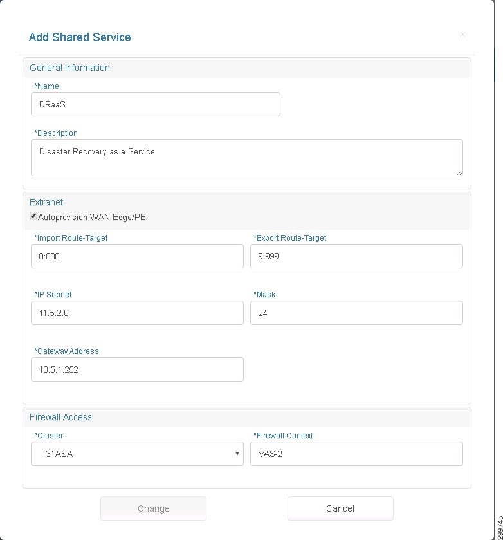Screen dimensions: 503x540
Task: Click the Change button
Action: tap(153, 508)
